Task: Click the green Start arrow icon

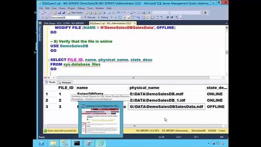Action: point(149,13)
